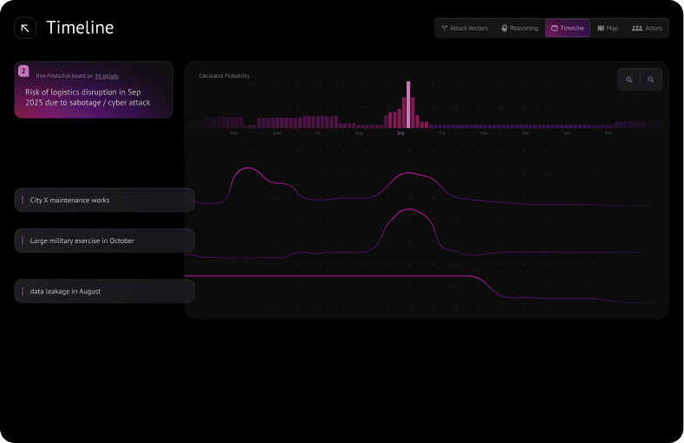Click the May month label on timeline
This screenshot has height=443, width=684.
[x=234, y=133]
